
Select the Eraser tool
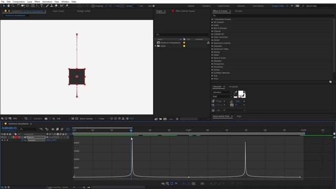(x=56, y=6)
